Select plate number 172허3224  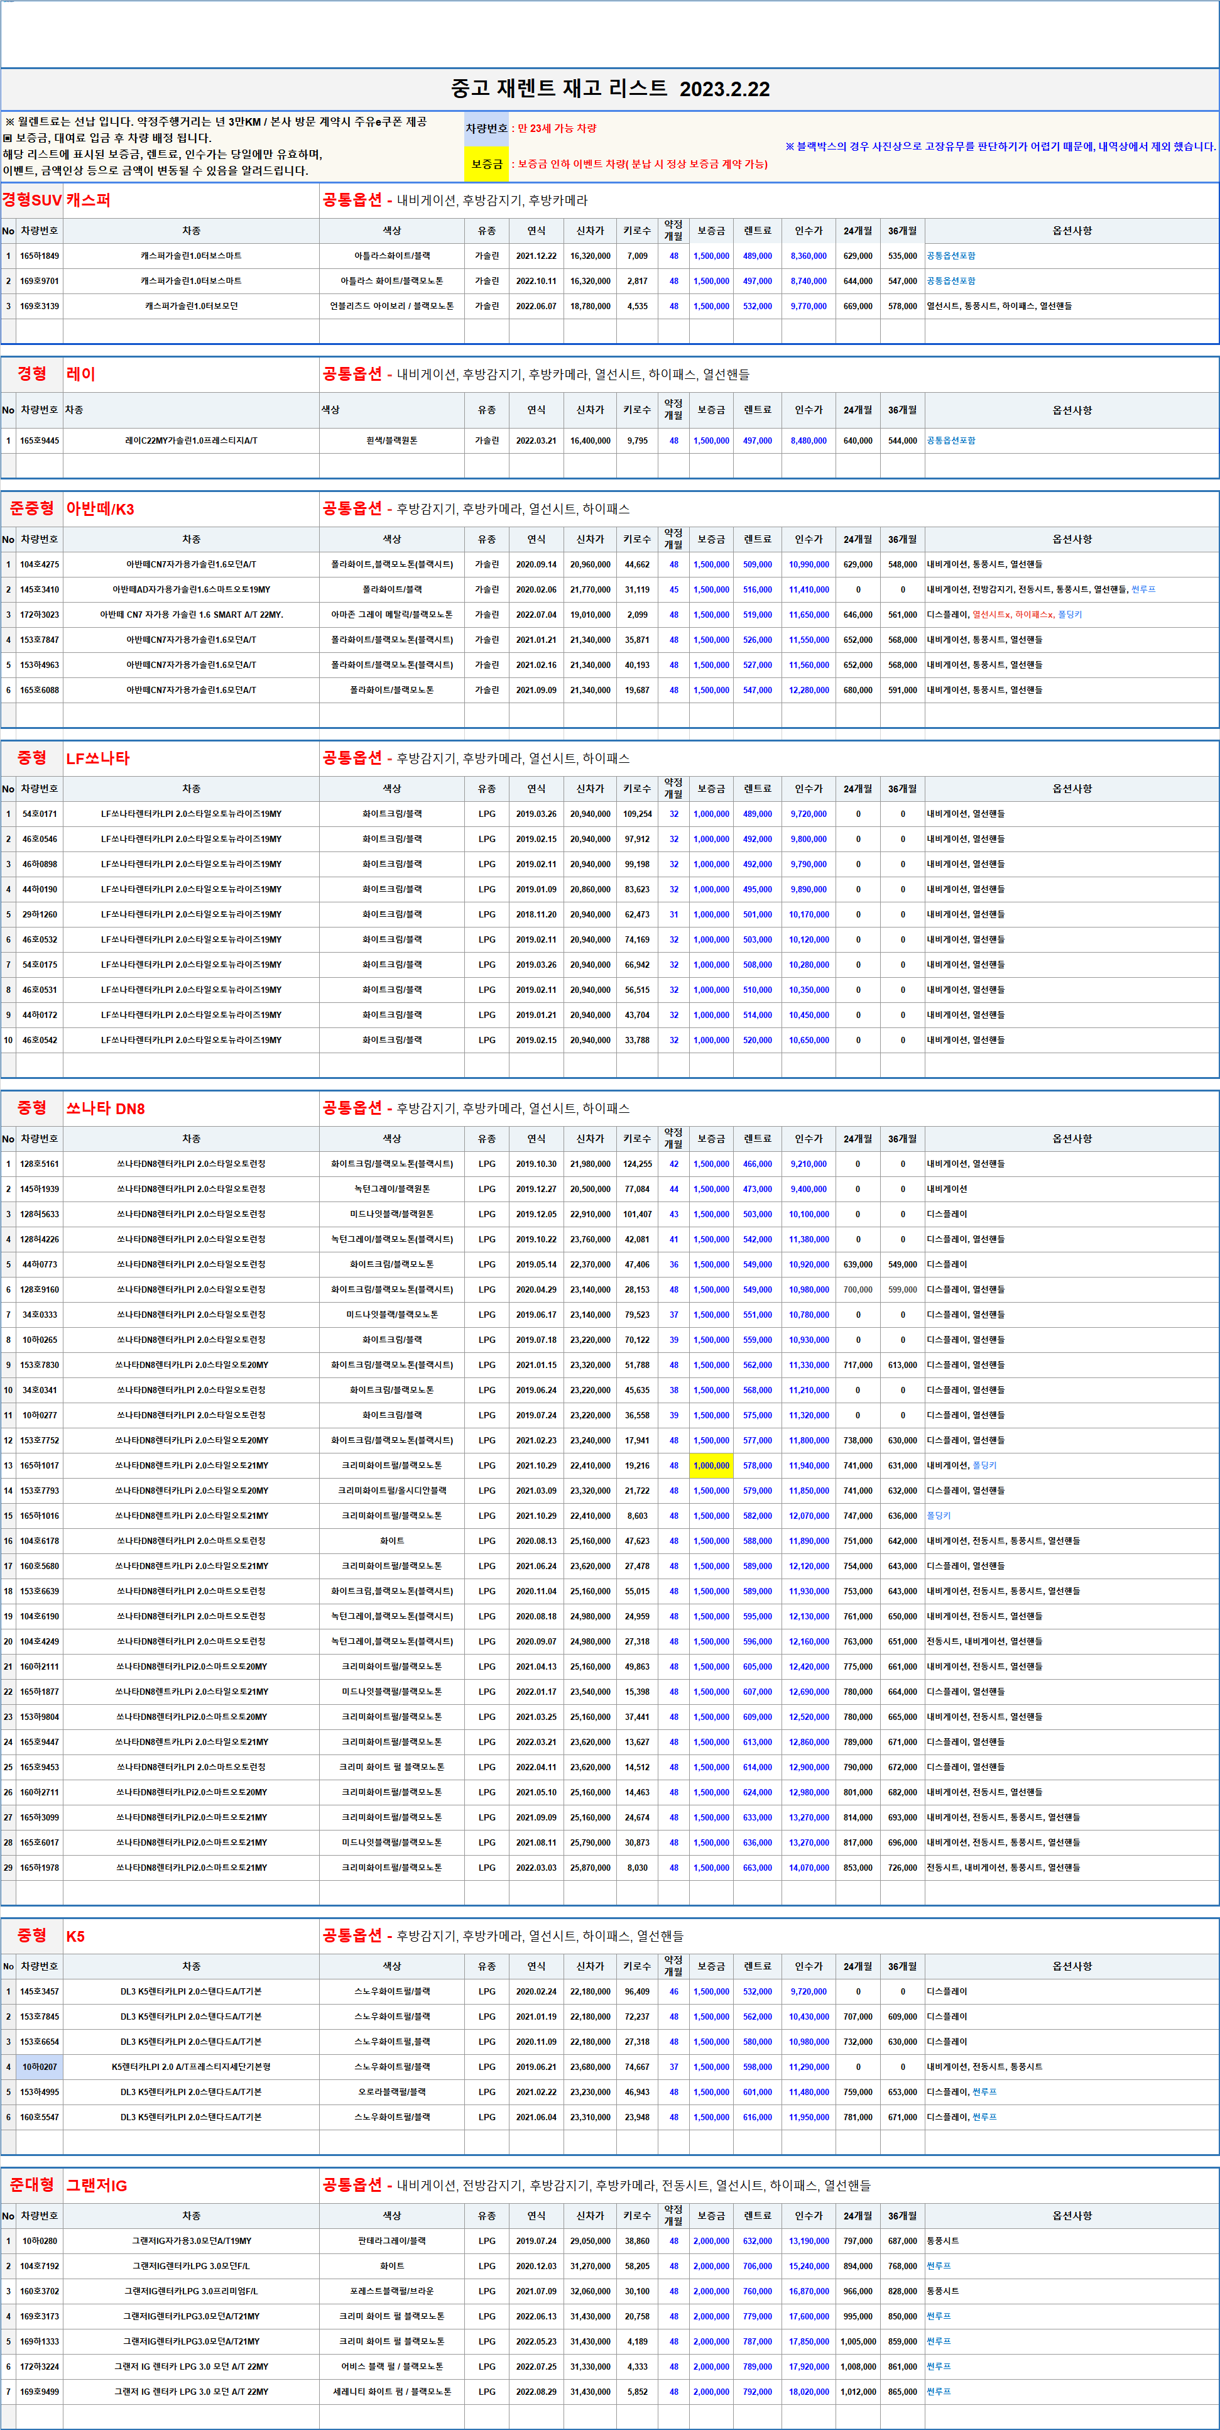tap(40, 2367)
